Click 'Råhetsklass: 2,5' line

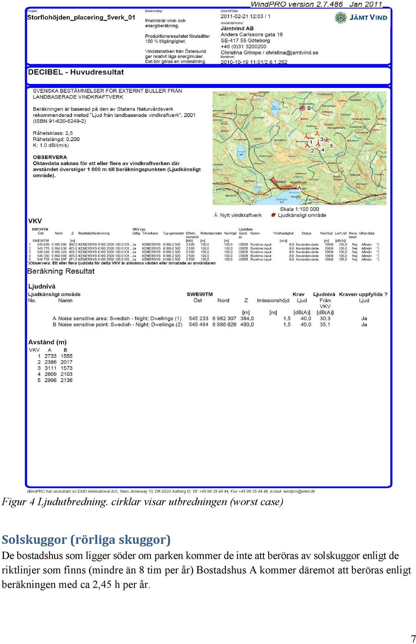(53, 133)
